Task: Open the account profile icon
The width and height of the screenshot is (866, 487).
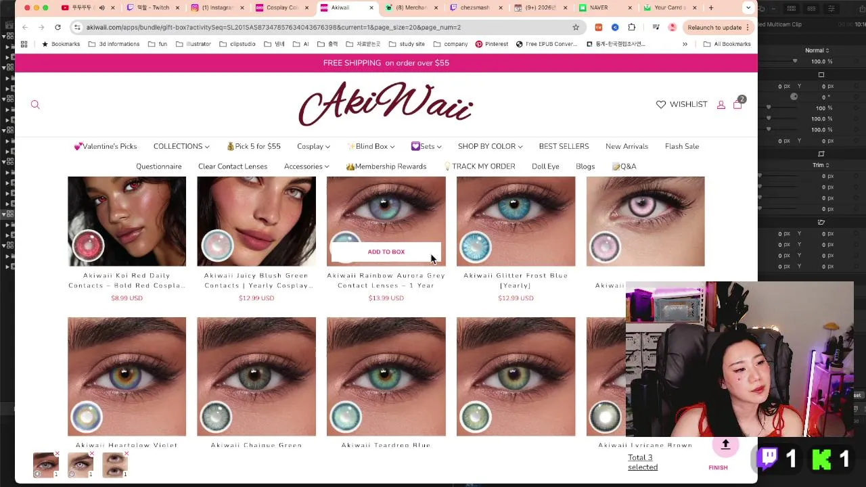Action: pyautogui.click(x=721, y=105)
